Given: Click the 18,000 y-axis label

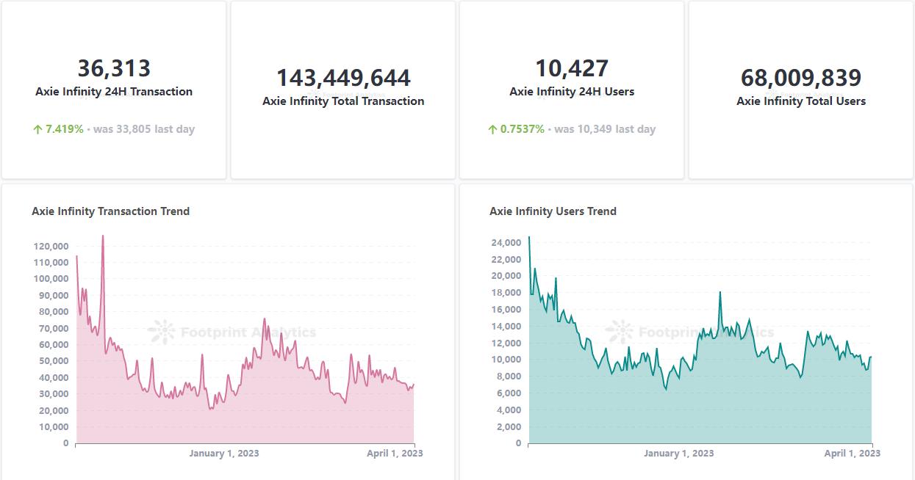Looking at the screenshot, I should [x=505, y=293].
